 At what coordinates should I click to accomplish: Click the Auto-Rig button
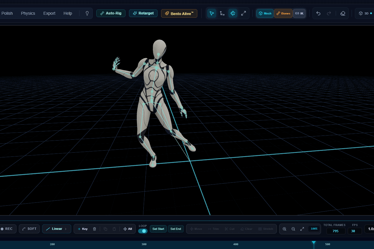(x=111, y=13)
